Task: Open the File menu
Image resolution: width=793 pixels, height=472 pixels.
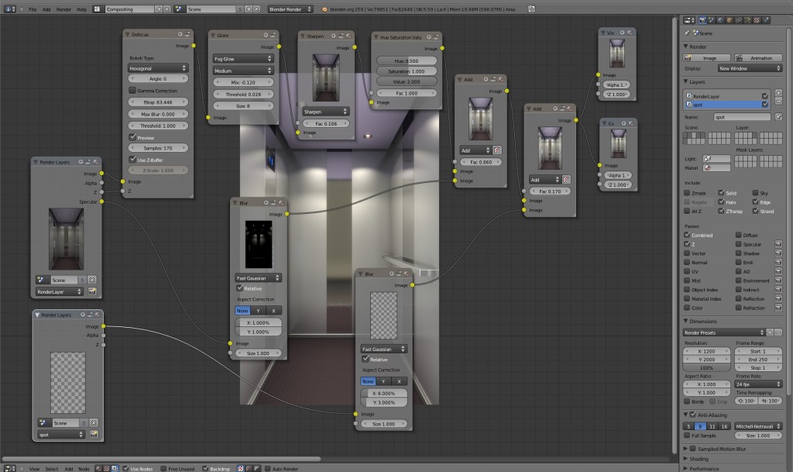Action: (33, 9)
